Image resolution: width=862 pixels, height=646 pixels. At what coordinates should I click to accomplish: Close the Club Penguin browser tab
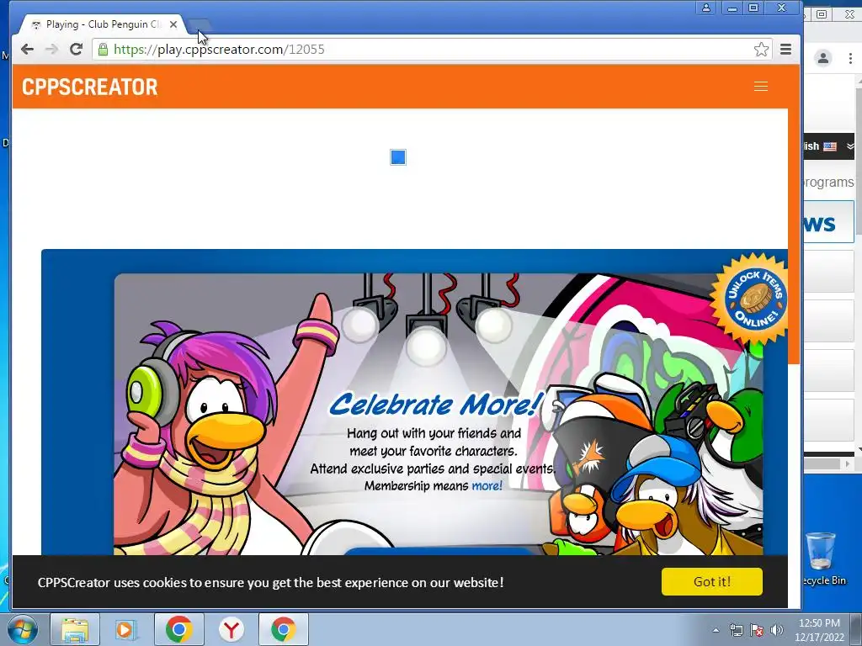point(173,24)
